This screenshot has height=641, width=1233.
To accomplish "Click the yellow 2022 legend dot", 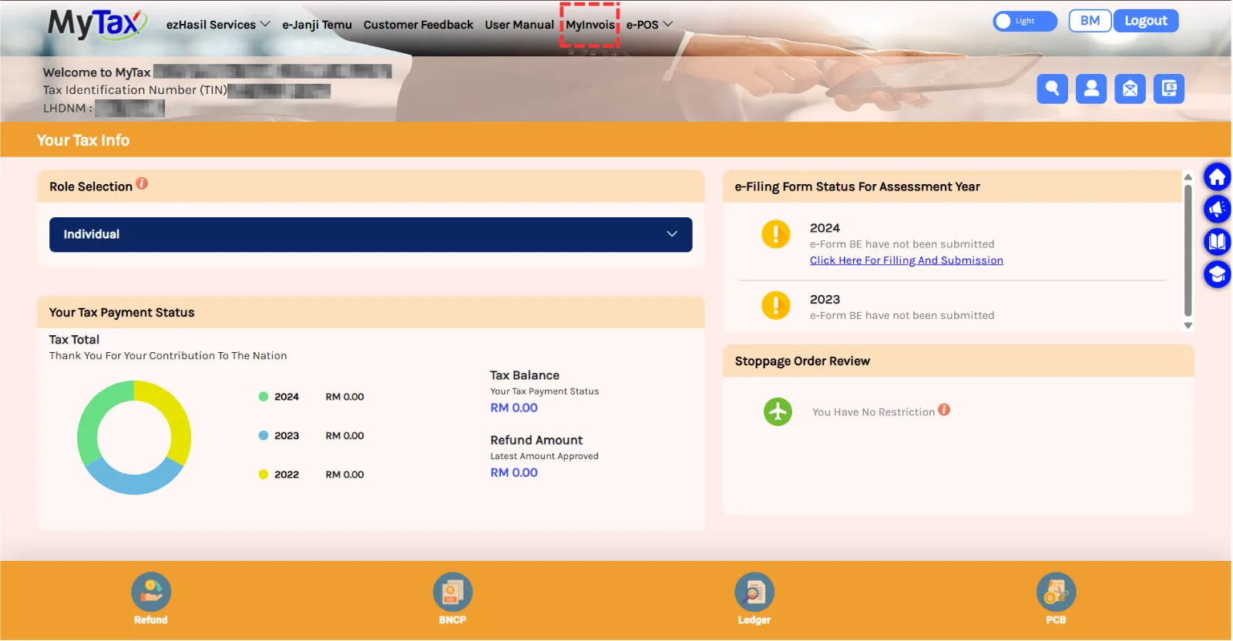I will (x=264, y=475).
